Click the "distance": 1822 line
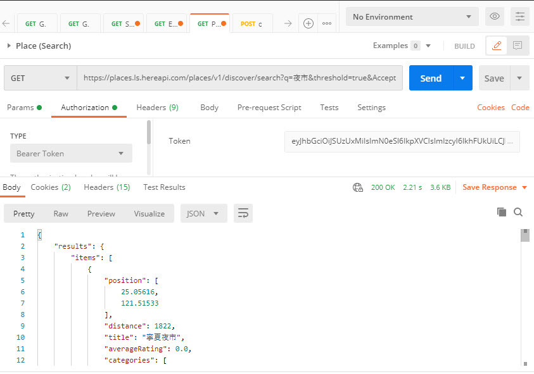Viewport: 534px width, 374px height. tap(139, 326)
